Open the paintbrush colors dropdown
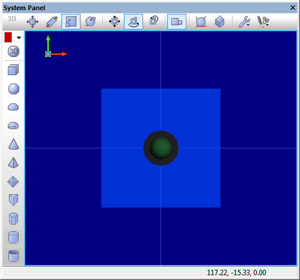The width and height of the screenshot is (300, 280). click(x=263, y=22)
